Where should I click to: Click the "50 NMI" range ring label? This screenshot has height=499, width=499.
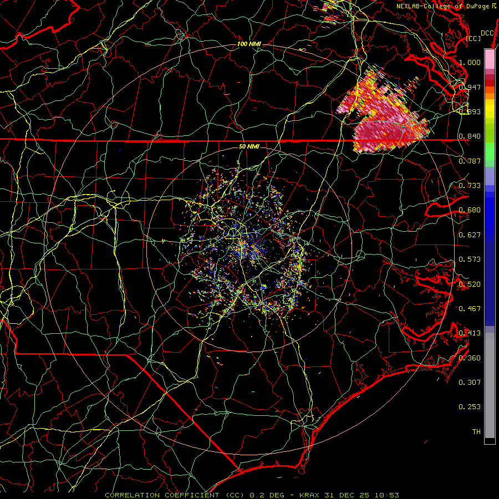[x=249, y=146]
